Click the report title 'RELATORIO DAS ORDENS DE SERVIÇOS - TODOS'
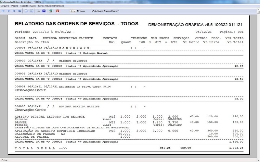This screenshot has height=162, width=260. [x=76, y=24]
